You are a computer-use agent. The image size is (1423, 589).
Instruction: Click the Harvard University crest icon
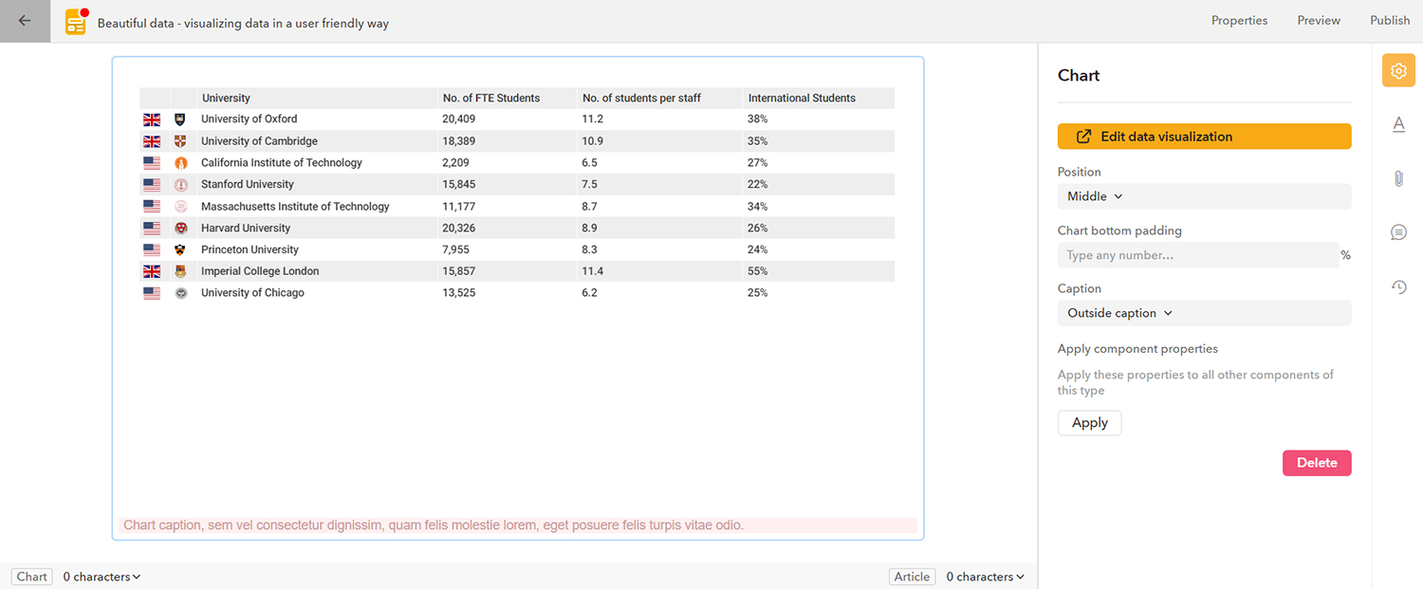[x=181, y=229]
